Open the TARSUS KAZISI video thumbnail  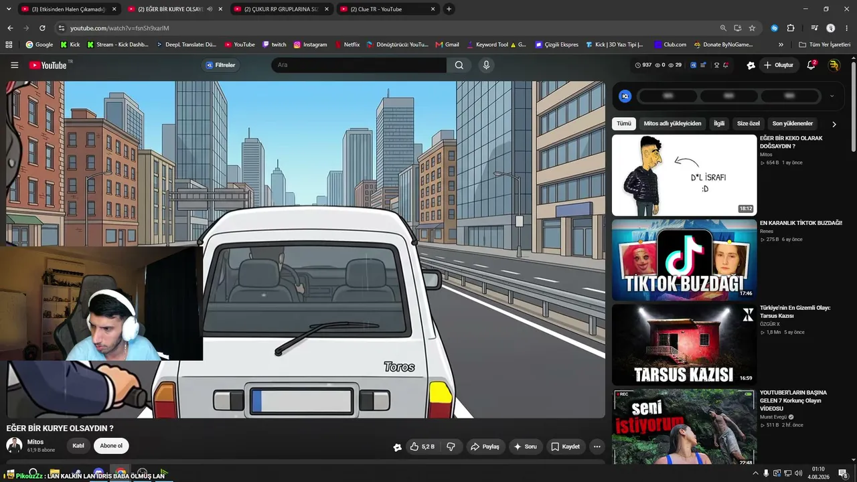point(684,345)
